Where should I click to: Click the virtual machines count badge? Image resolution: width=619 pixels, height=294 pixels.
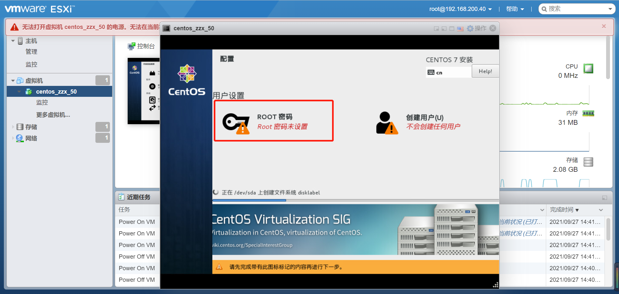click(x=103, y=80)
